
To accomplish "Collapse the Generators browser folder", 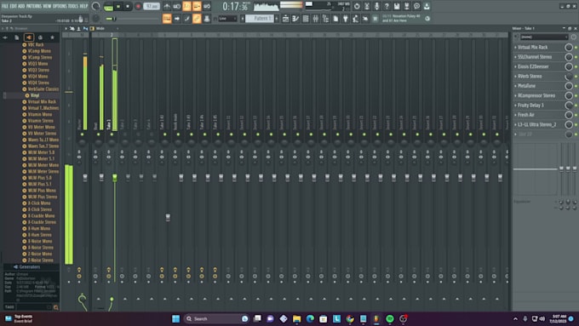I will point(27,266).
